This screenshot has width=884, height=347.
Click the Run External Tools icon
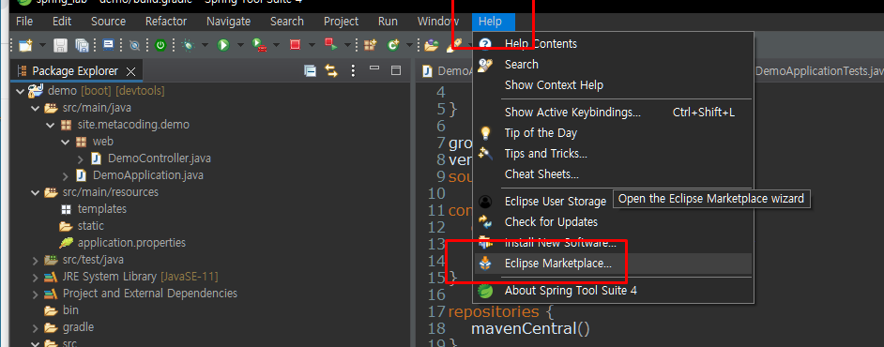coord(259,45)
